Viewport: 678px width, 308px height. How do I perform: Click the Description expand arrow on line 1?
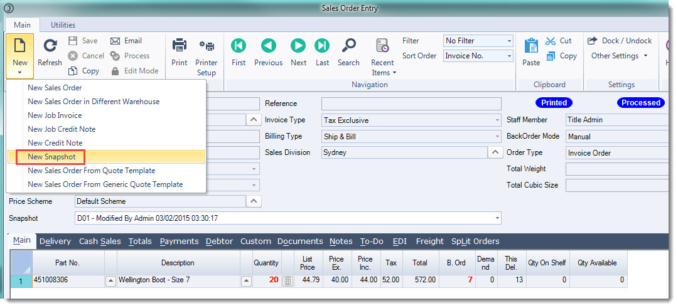point(247,281)
